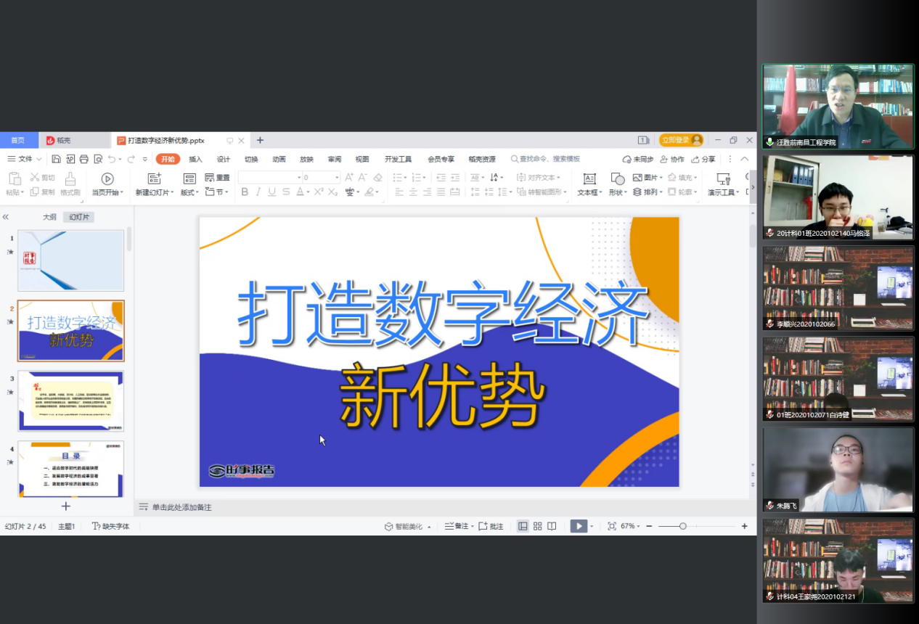Toggle normal view in status bar
Image resolution: width=919 pixels, height=624 pixels.
pos(523,526)
